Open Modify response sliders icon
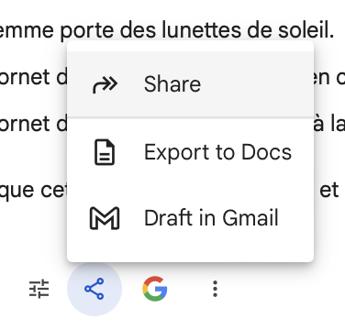 39,289
